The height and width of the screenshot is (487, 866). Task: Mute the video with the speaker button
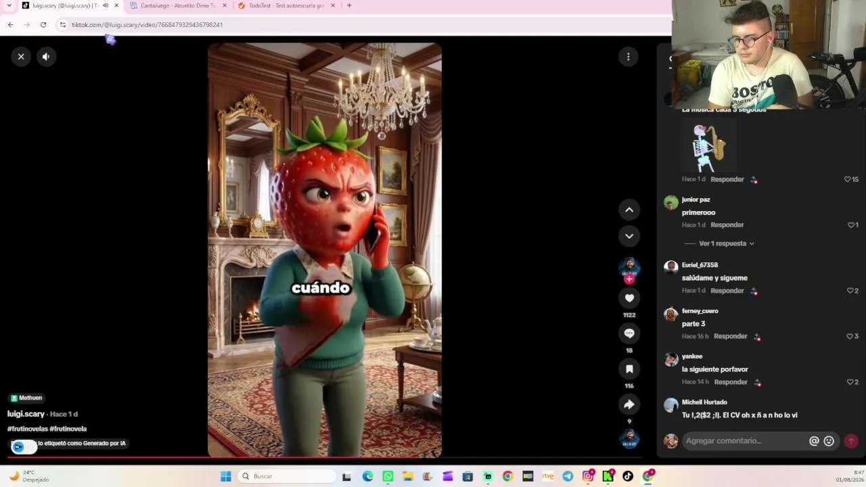point(46,57)
